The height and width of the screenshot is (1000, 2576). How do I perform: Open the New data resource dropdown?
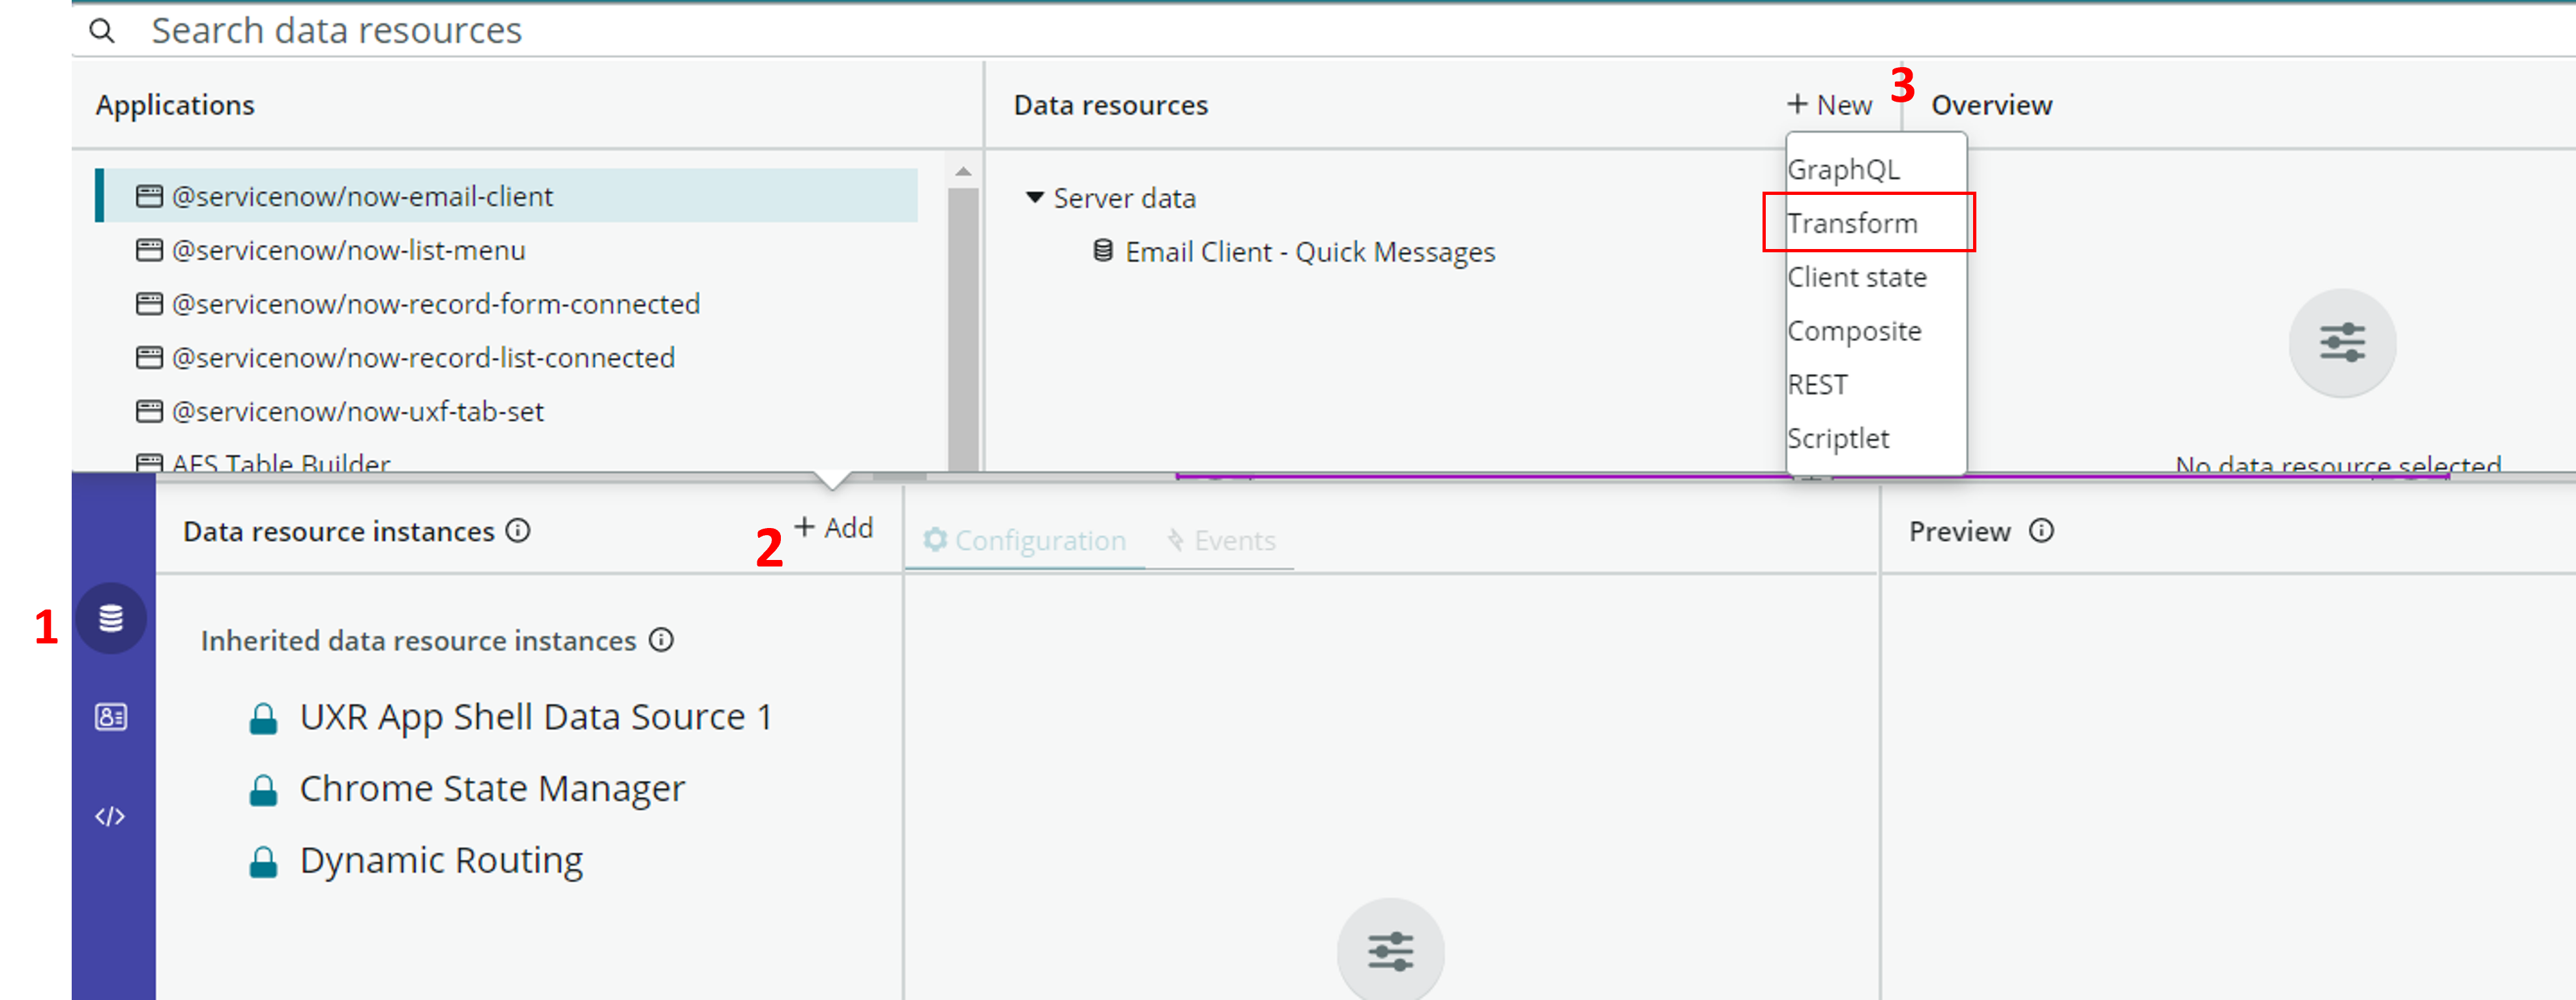[x=1829, y=103]
